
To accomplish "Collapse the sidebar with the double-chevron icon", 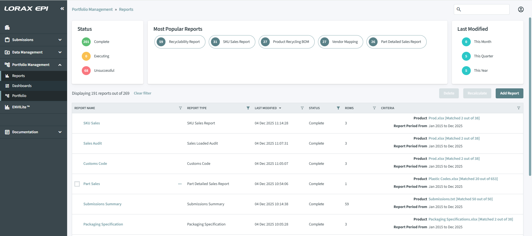I will [x=62, y=9].
